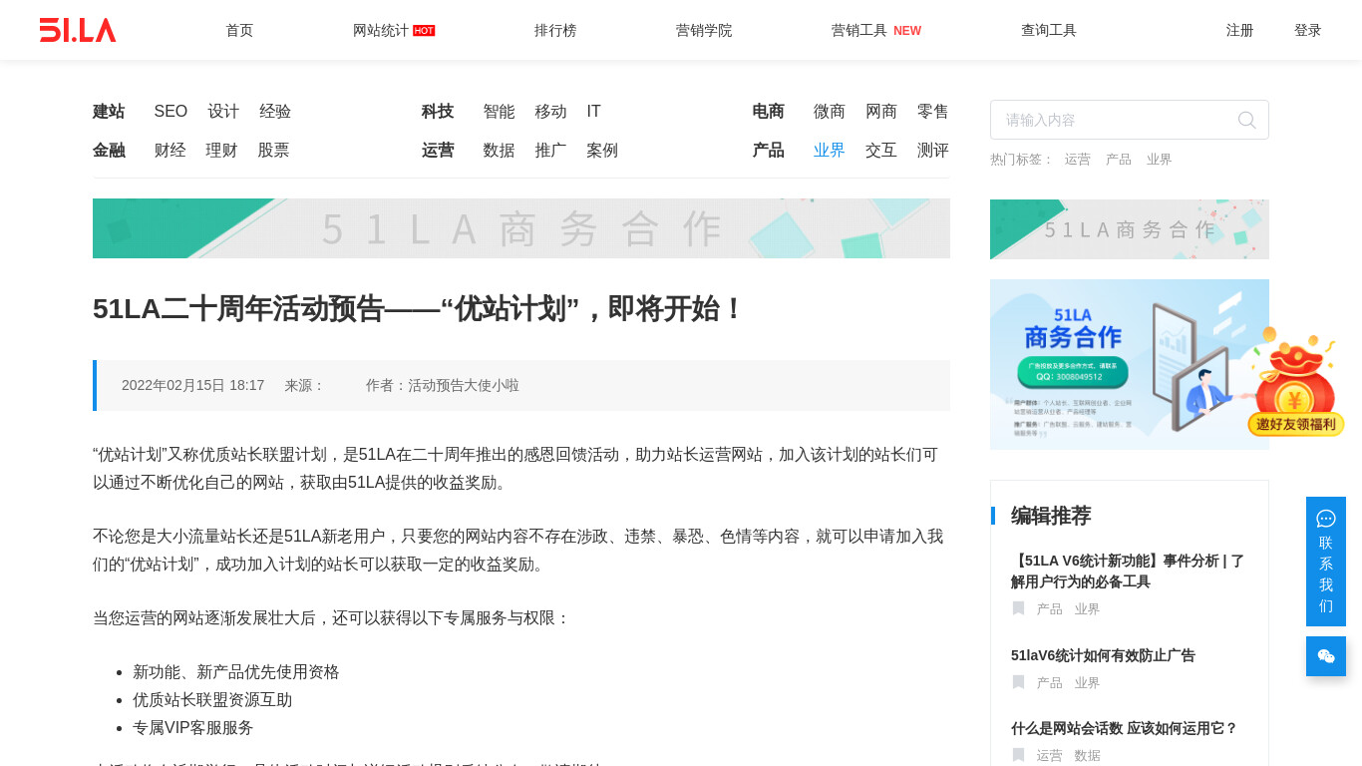The width and height of the screenshot is (1362, 766).
Task: Open the 联系我们 chat button
Action: (1326, 562)
